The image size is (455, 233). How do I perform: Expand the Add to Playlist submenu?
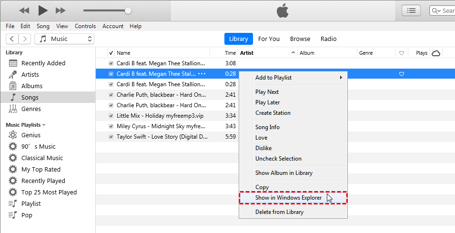(298, 78)
